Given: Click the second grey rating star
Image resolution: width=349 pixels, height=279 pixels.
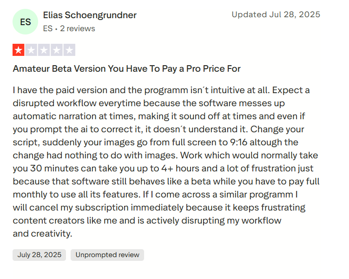Looking at the screenshot, I should 31,50.
